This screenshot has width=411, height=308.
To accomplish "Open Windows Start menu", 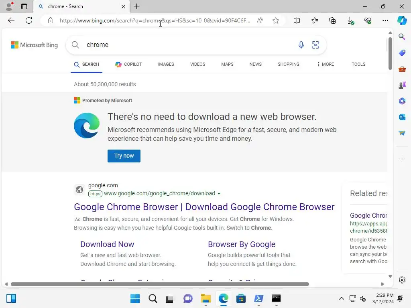I will pyautogui.click(x=135, y=298).
